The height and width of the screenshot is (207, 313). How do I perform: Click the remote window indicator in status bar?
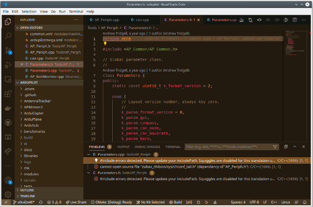point(6,202)
